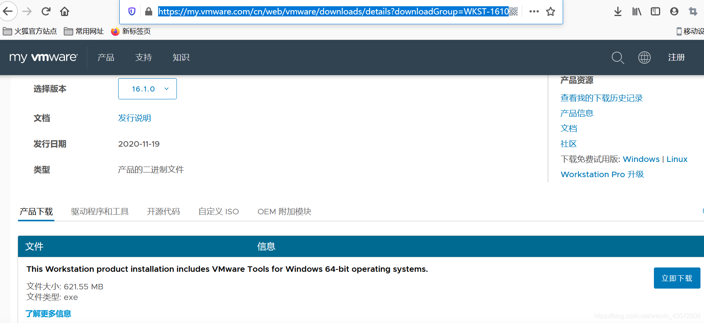Open 发行说明 release notes link
This screenshot has height=323, width=704.
[135, 118]
